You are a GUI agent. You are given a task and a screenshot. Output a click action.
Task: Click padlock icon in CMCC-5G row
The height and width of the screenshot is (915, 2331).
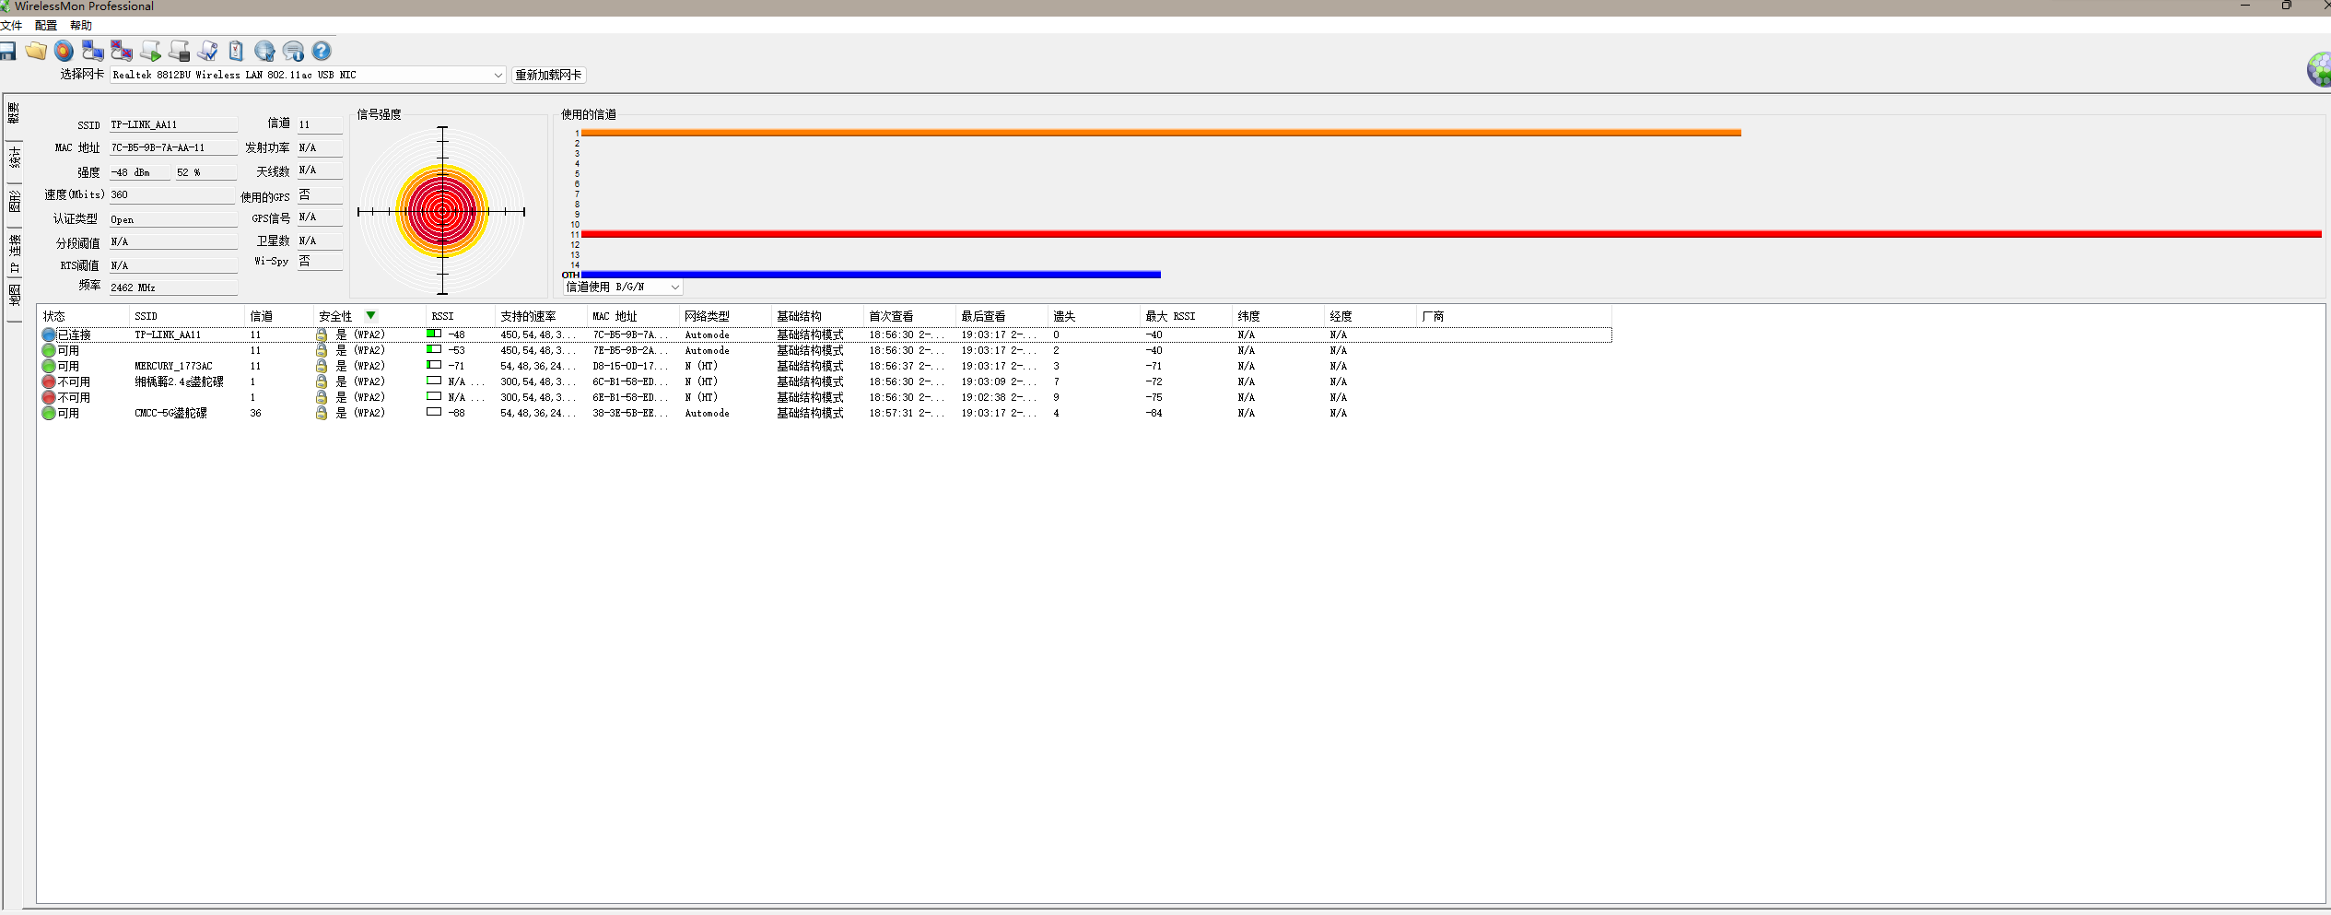click(322, 413)
